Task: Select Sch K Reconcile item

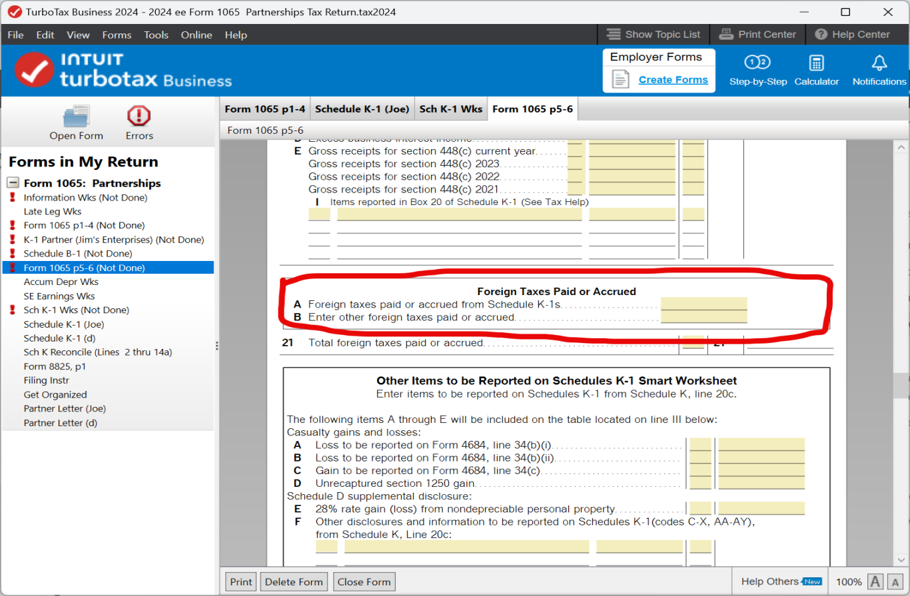Action: click(98, 352)
